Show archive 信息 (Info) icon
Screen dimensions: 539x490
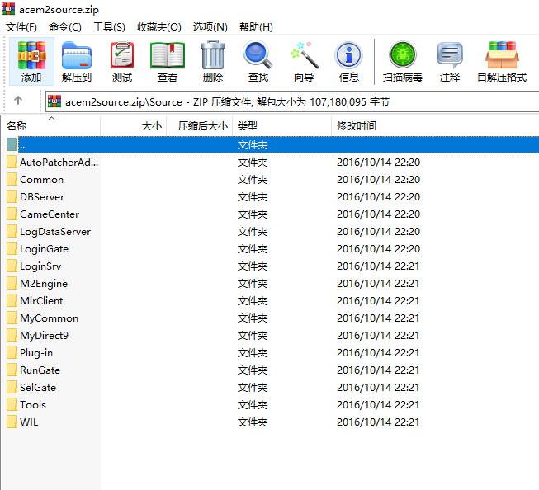pyautogui.click(x=348, y=61)
